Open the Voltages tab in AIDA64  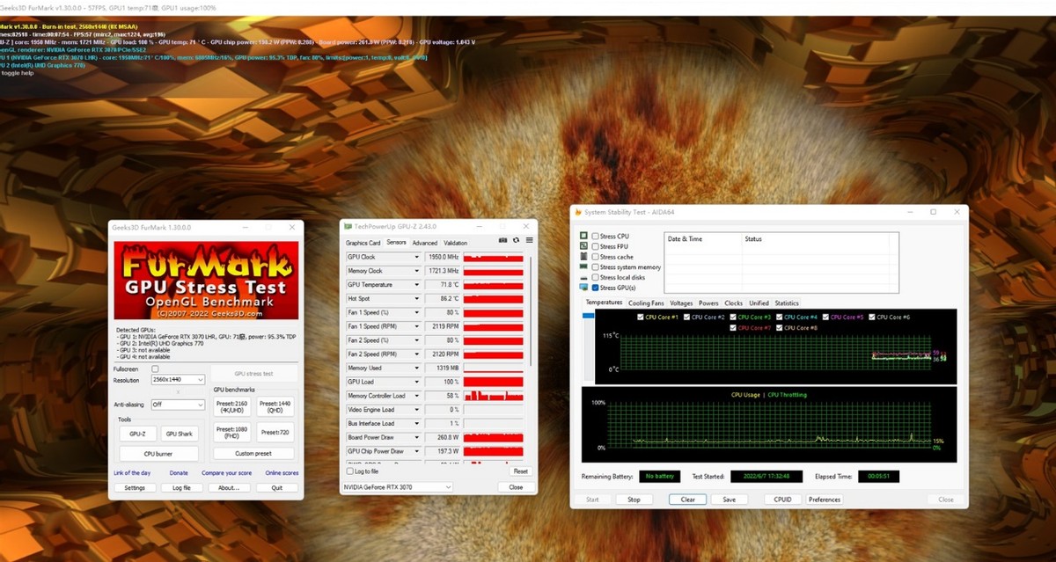click(680, 303)
